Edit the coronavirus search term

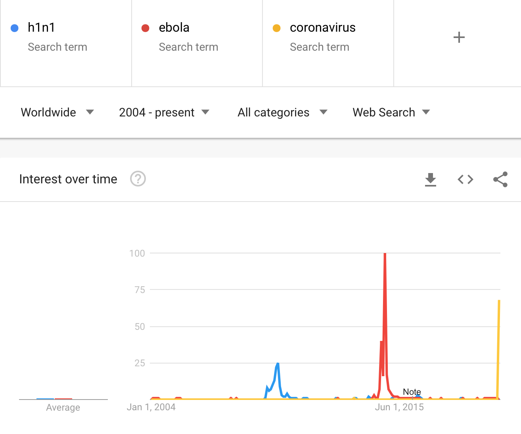click(323, 28)
